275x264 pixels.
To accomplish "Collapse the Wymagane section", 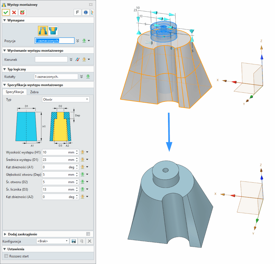I will pos(4,20).
